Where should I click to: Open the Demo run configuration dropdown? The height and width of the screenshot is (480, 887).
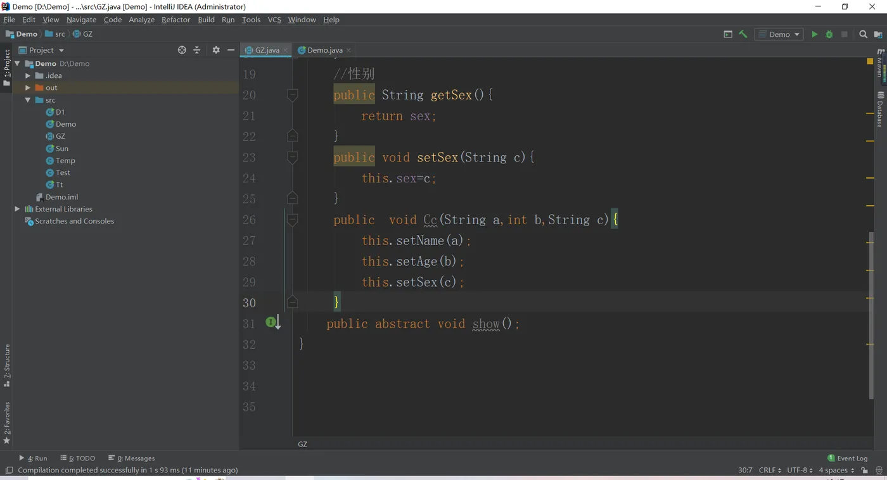pyautogui.click(x=780, y=34)
